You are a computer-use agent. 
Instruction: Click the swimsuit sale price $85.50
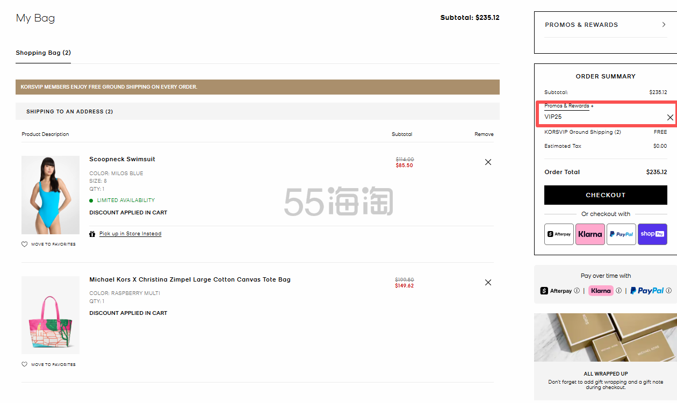tap(405, 165)
